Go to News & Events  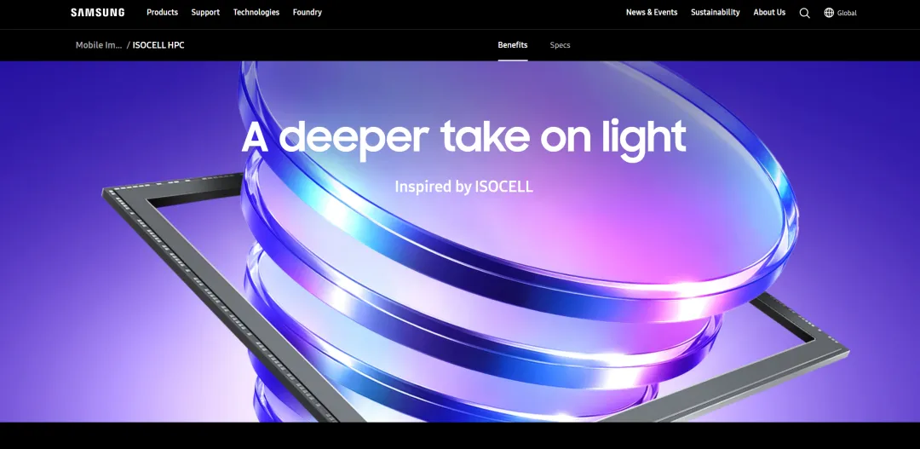pos(652,12)
